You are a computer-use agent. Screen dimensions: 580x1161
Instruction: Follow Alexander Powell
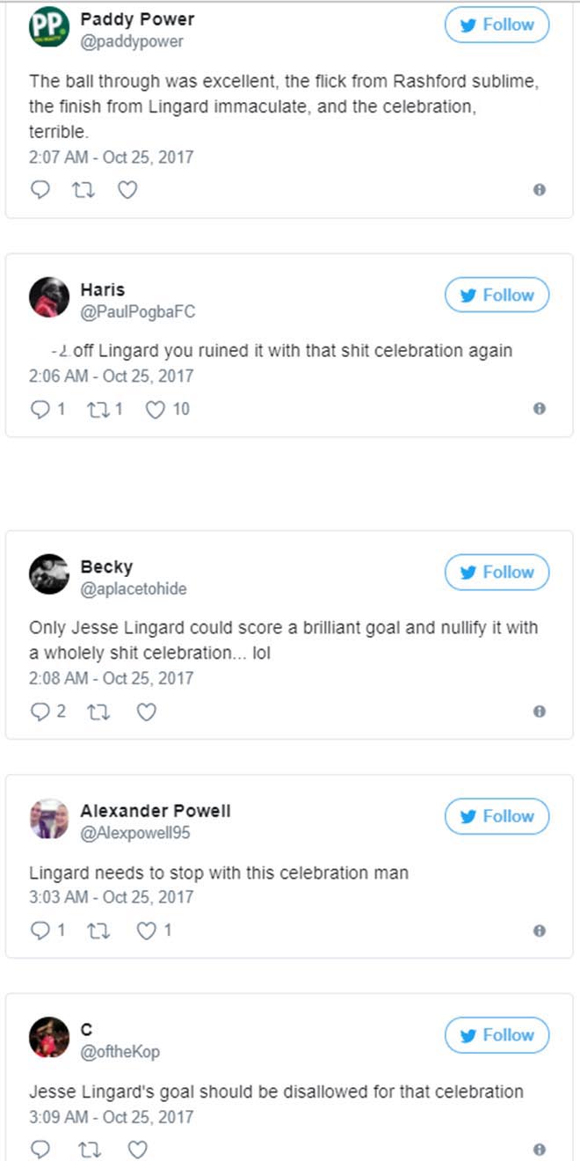497,816
